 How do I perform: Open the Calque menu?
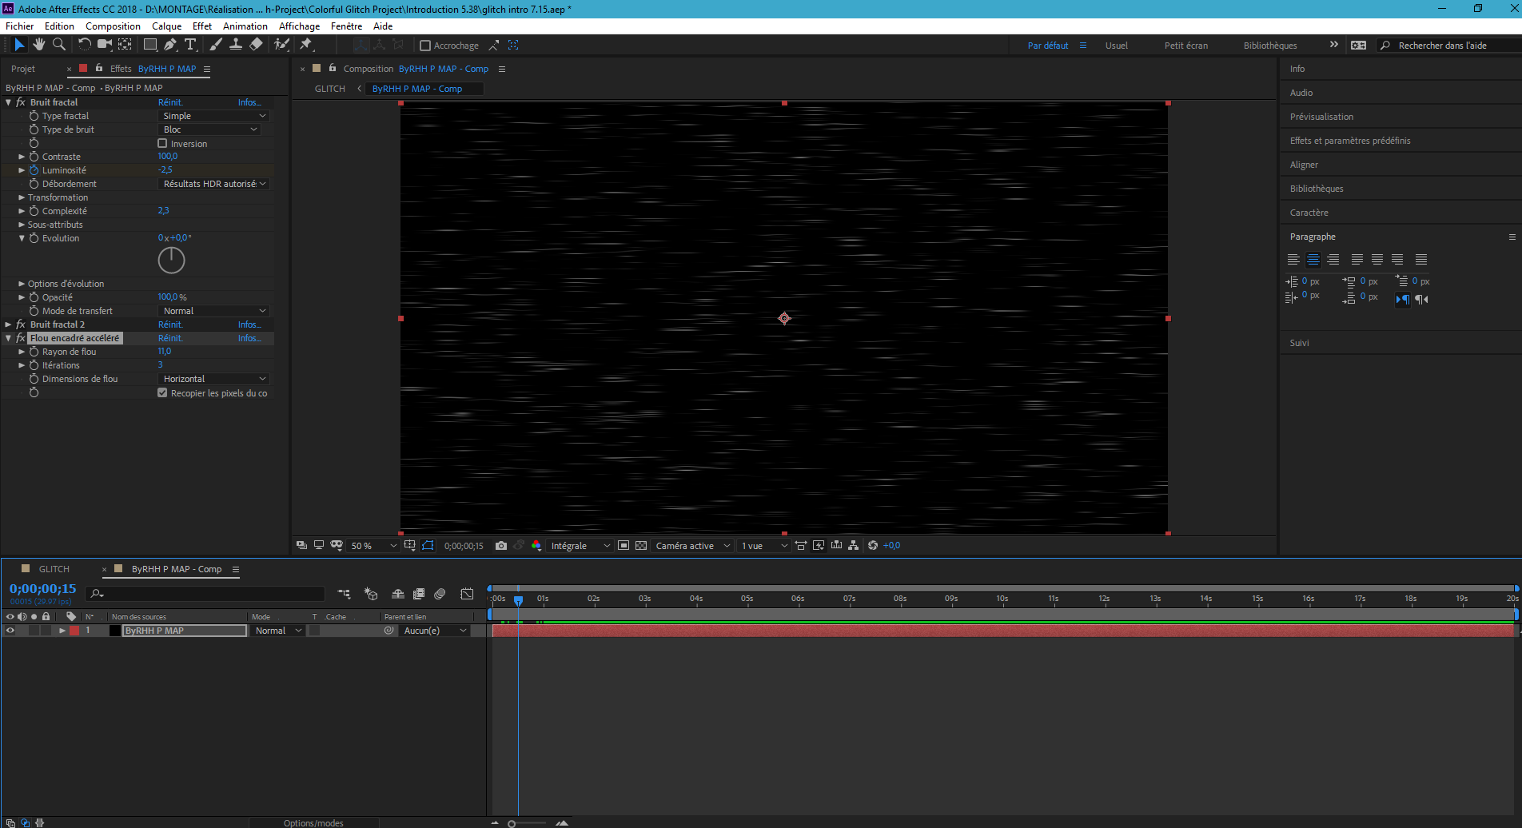coord(166,26)
